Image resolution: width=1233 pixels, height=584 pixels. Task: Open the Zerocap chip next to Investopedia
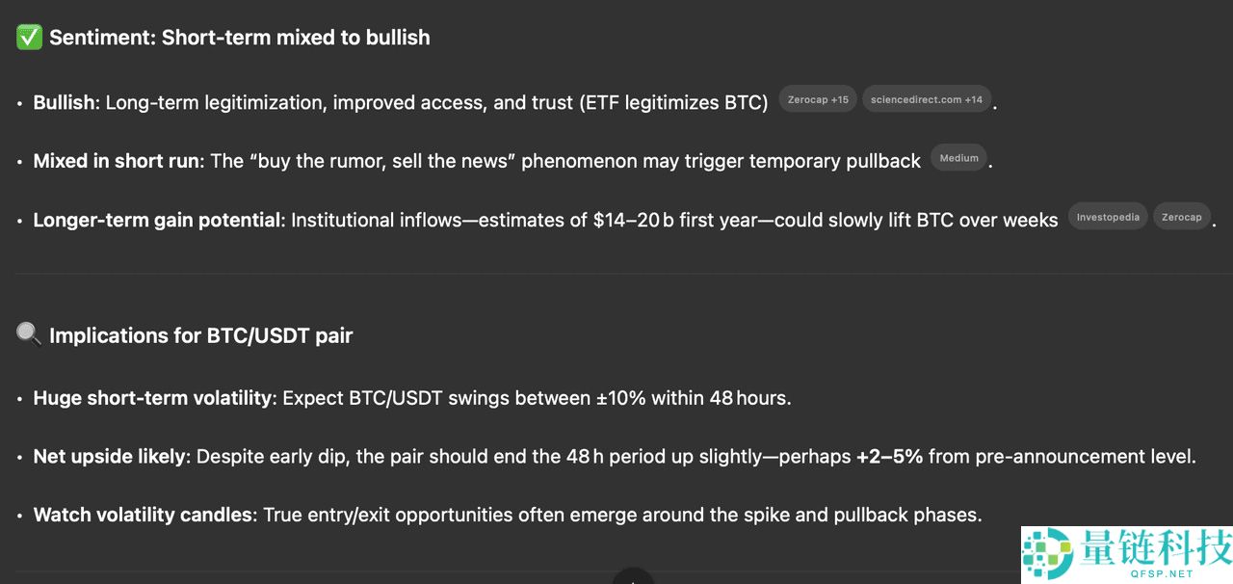click(1181, 217)
